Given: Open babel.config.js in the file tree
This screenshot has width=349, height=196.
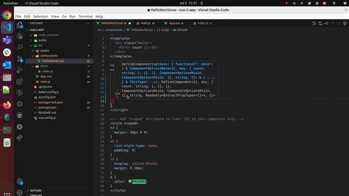Looking at the screenshot, I should point(59,92).
